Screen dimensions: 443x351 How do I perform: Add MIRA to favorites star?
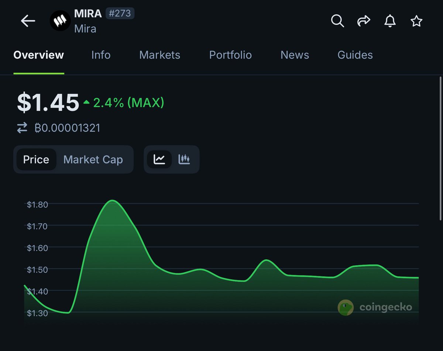(416, 21)
